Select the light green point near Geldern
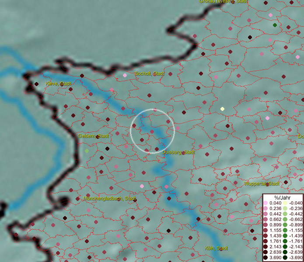The image size is (304, 262). coord(87,151)
